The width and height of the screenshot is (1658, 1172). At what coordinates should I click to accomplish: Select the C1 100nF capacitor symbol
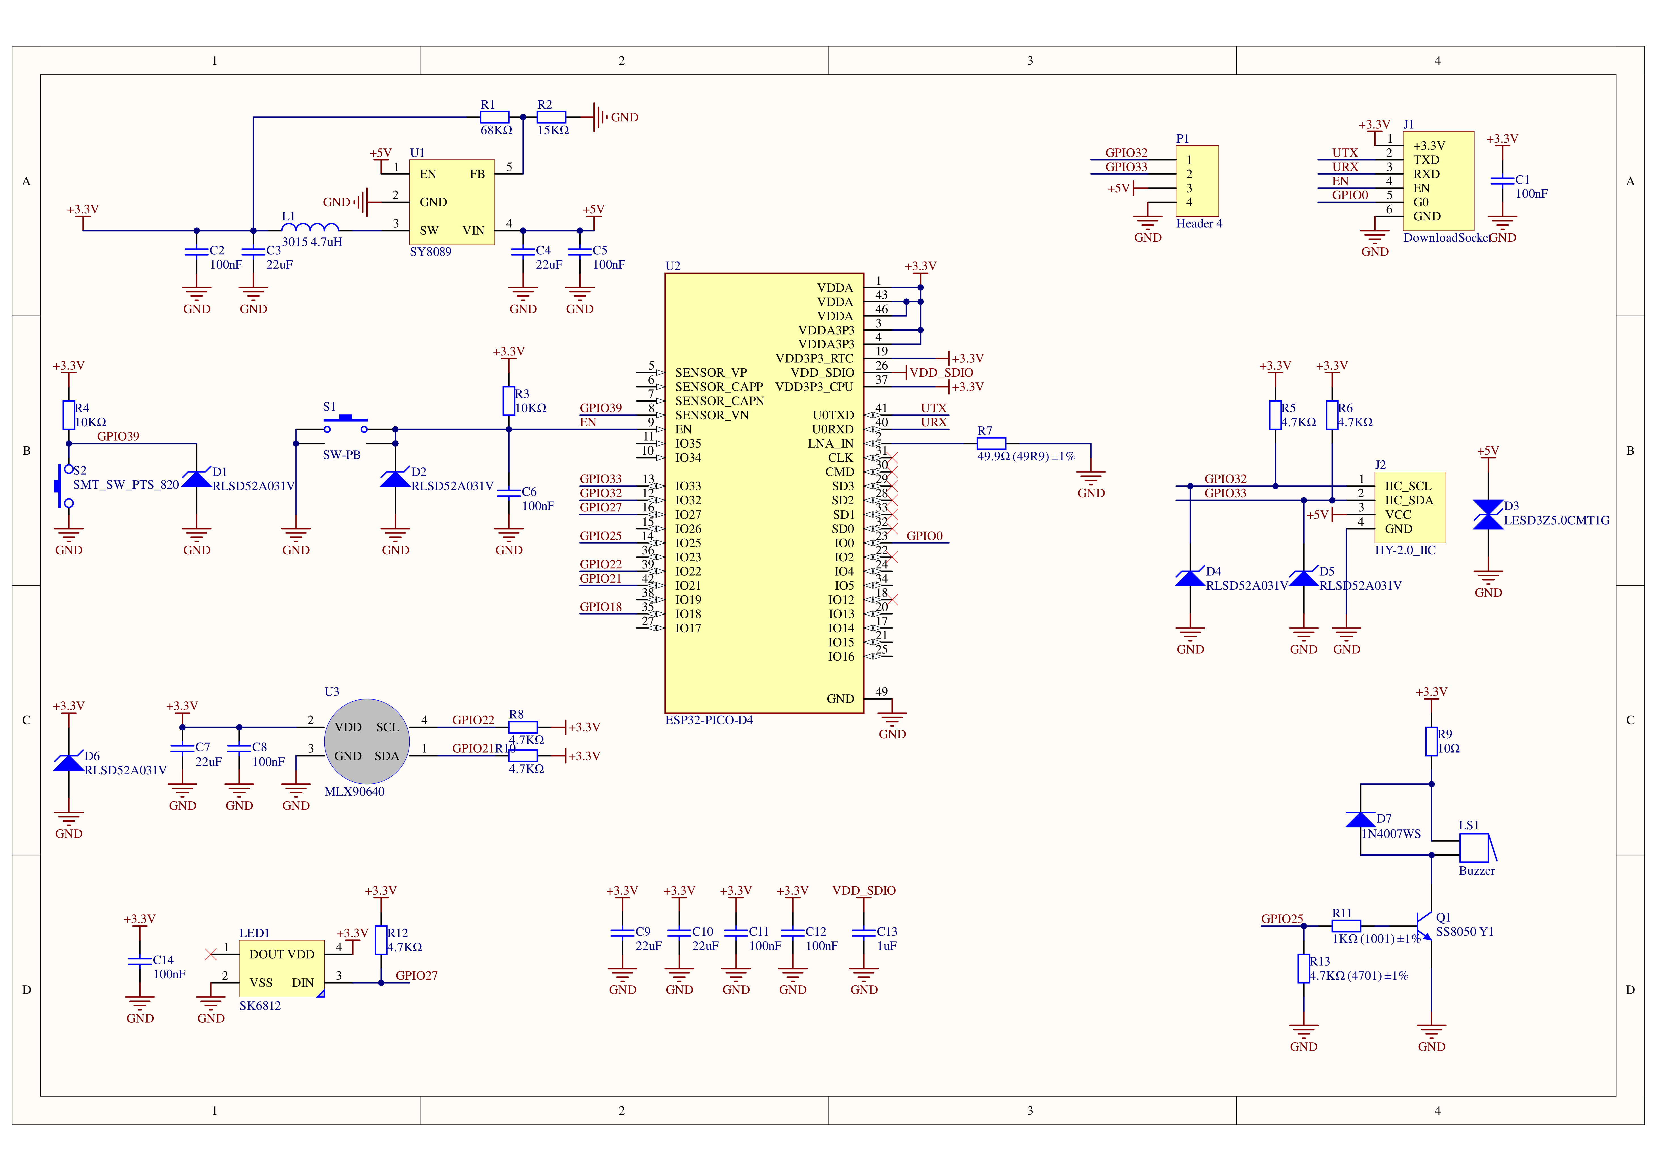pos(1502,181)
